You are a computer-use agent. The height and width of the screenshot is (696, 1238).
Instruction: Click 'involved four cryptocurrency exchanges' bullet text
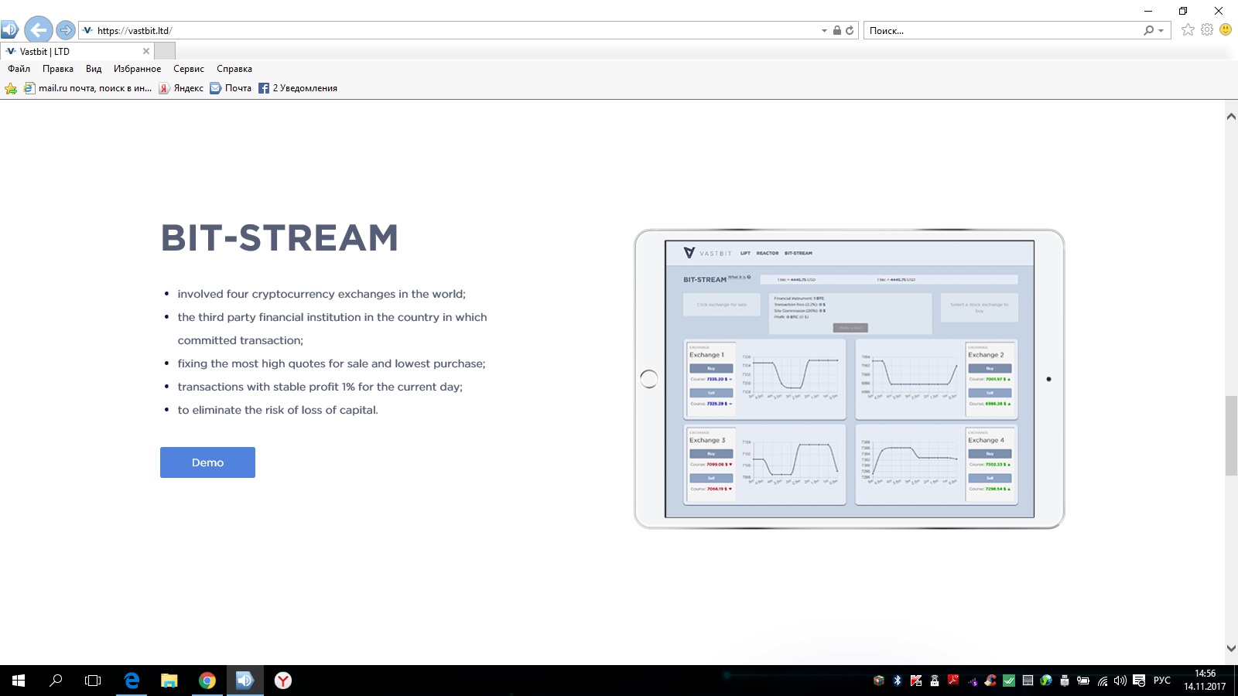tap(321, 294)
